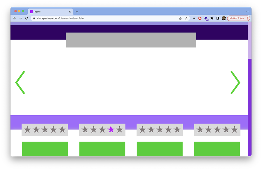Click the 'Mettre à jour' update button
Viewport: 262px width, 170px height.
pos(237,18)
